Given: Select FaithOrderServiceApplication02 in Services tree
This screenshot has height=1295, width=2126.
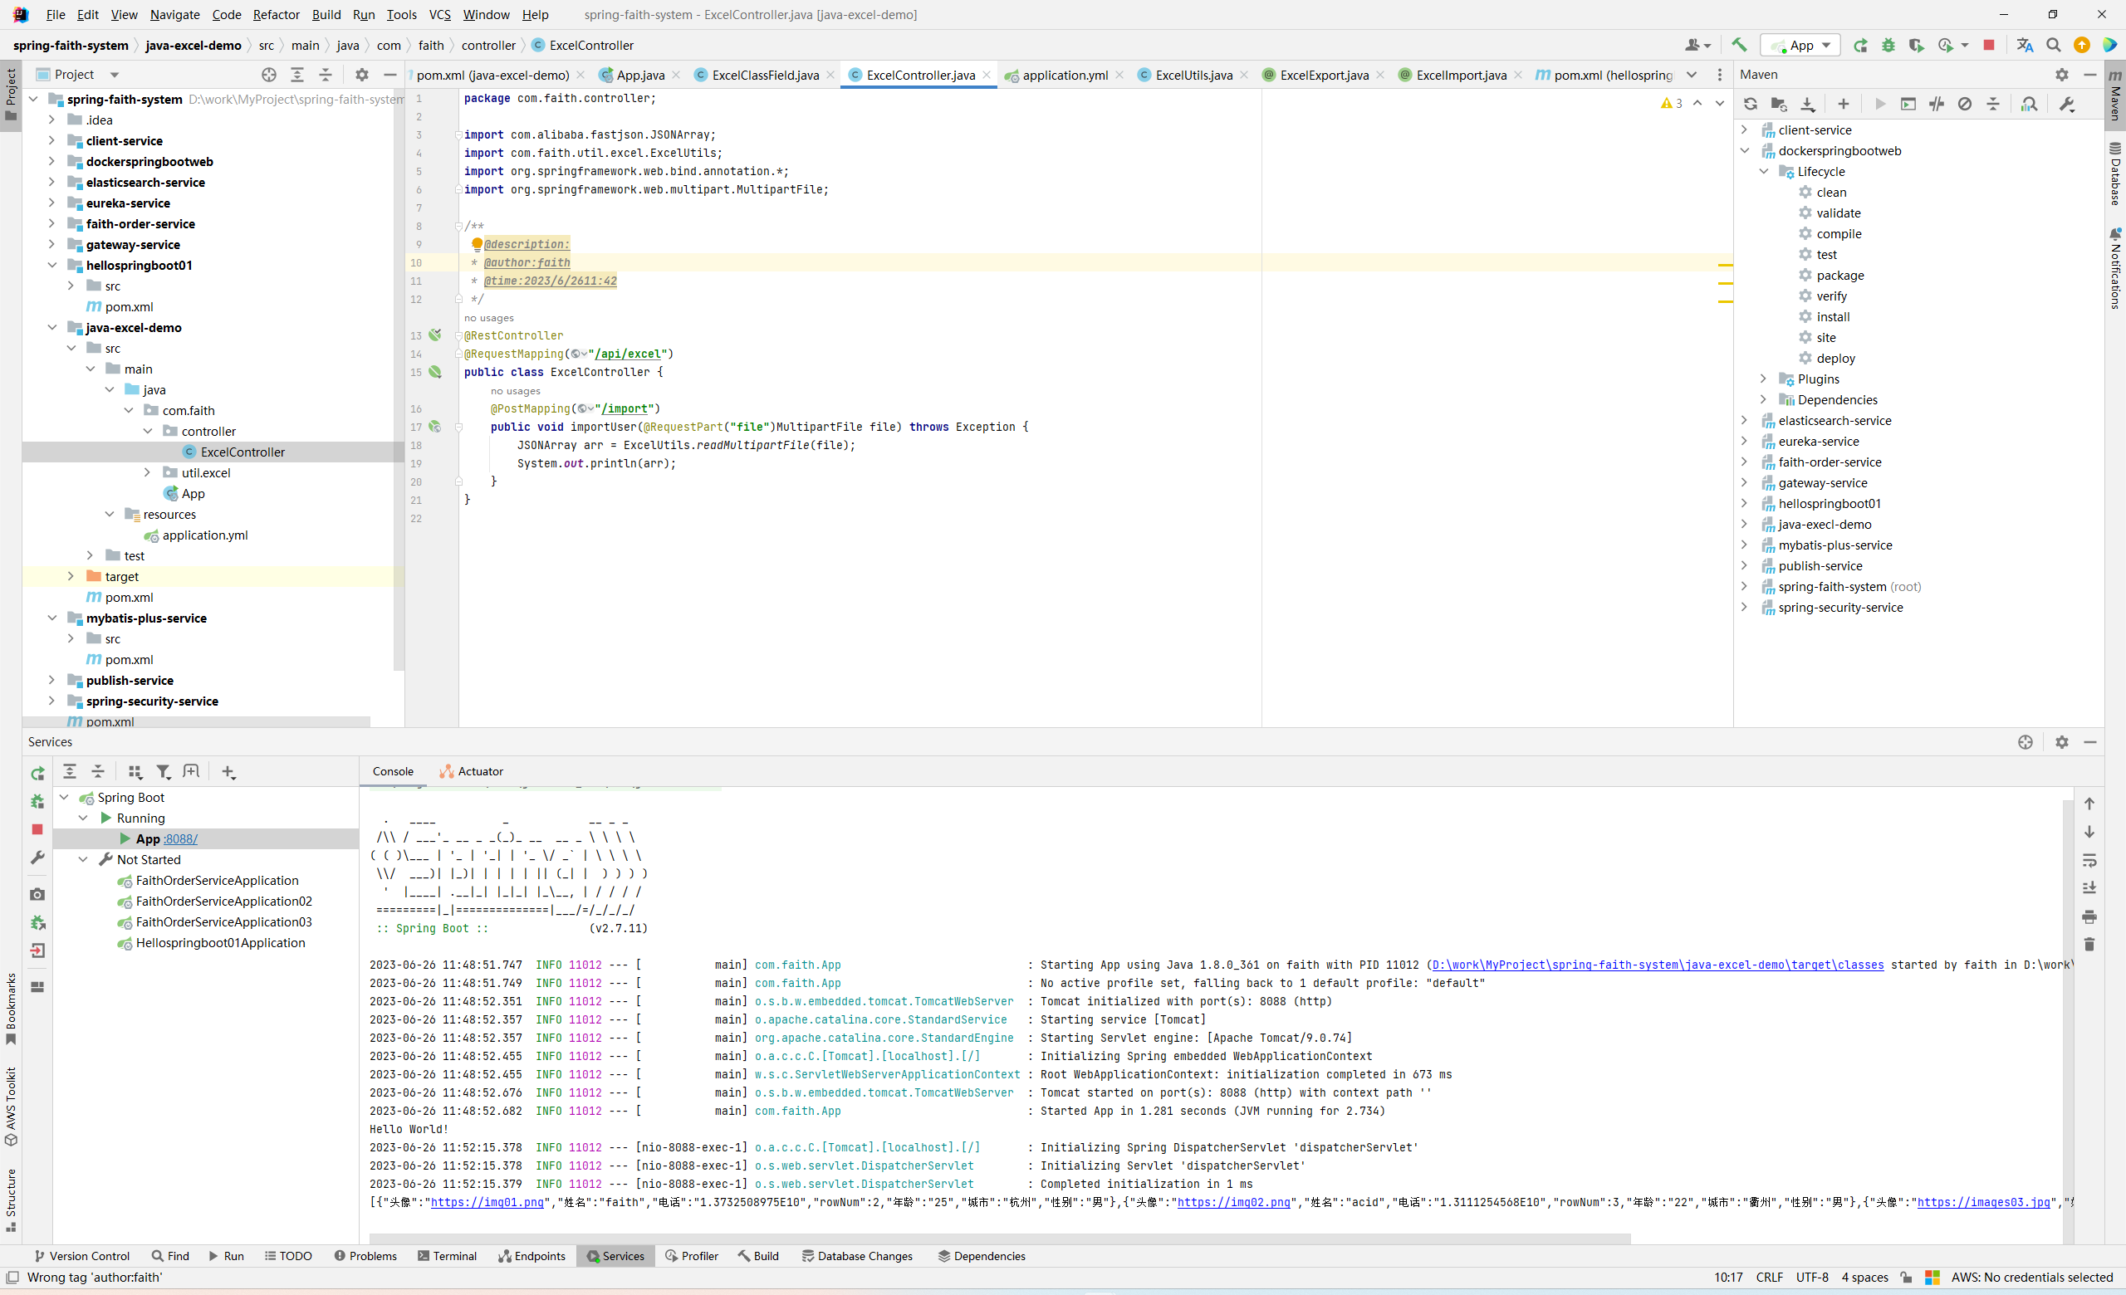Looking at the screenshot, I should tap(223, 901).
